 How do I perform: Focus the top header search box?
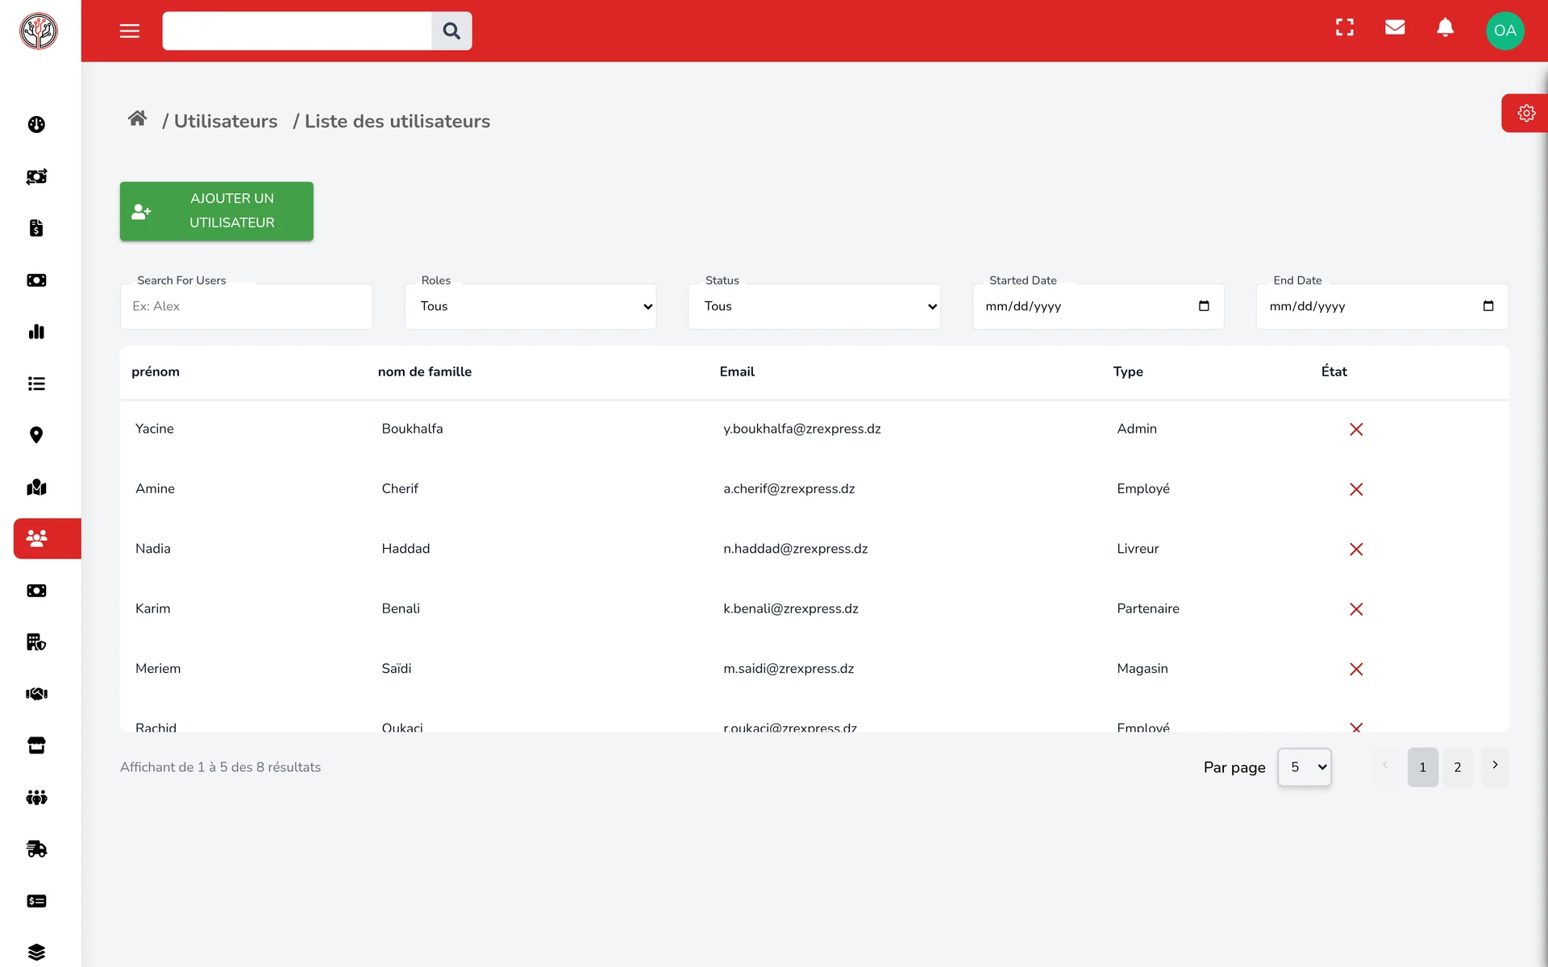pos(297,31)
